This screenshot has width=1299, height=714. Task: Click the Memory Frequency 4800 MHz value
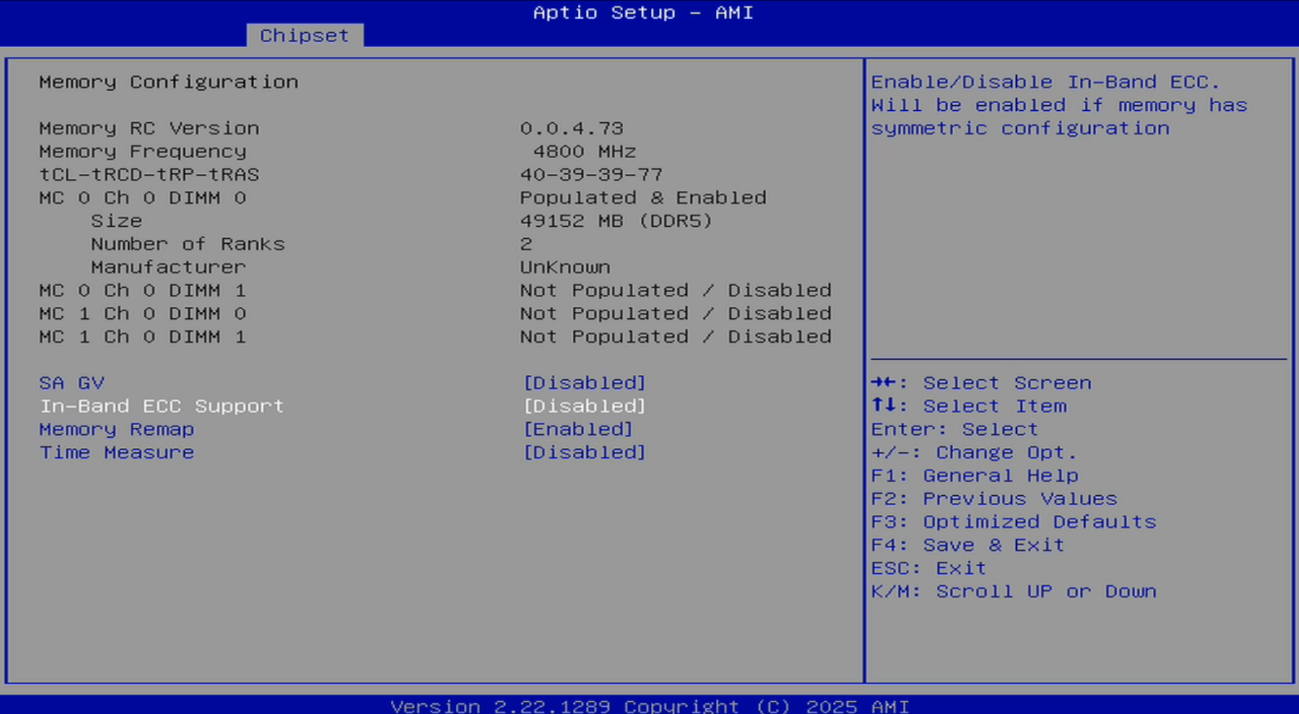click(x=584, y=152)
